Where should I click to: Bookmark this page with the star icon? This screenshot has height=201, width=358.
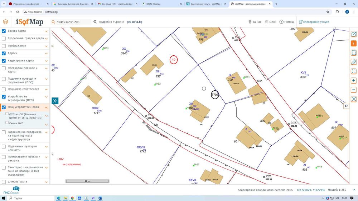tap(328, 12)
